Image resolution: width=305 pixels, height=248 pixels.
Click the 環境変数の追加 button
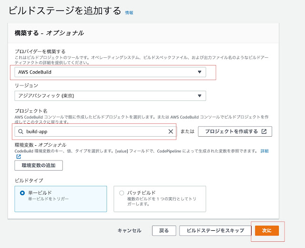(39, 166)
